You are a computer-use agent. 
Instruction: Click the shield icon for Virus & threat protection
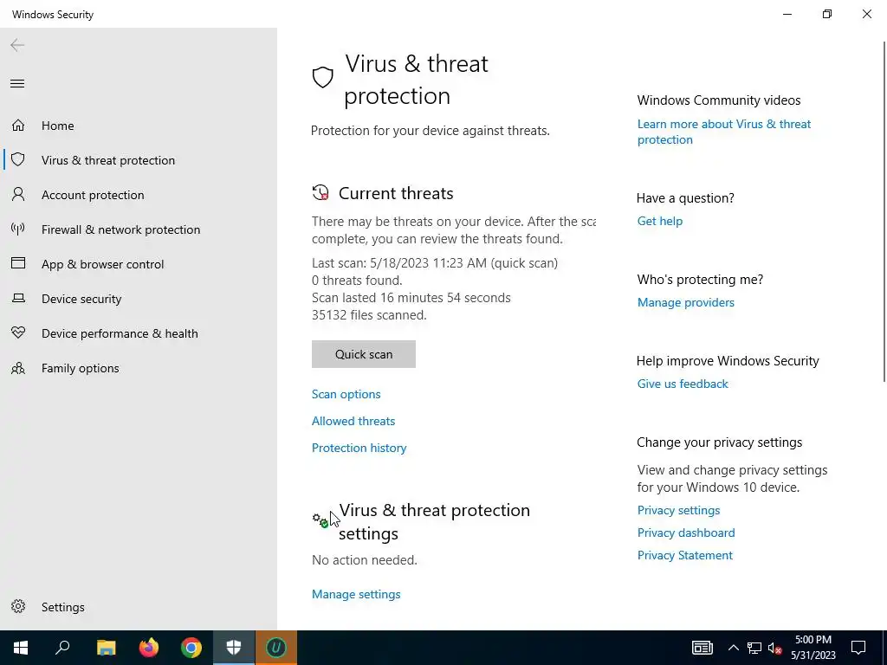[18, 159]
